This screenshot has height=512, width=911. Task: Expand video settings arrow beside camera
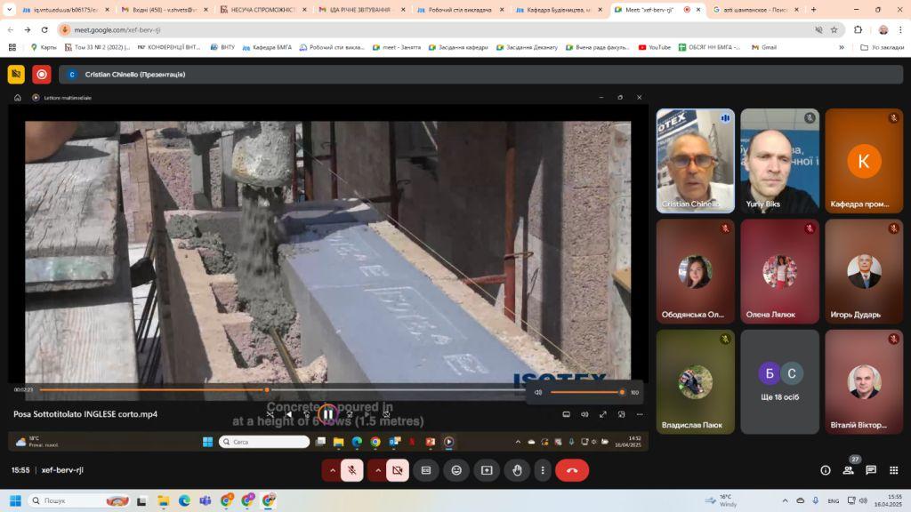tap(377, 470)
